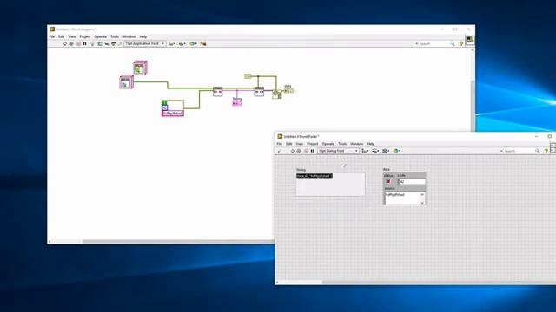Screen dimensions: 556x312
Task: Open Edit menu in Block Diagram window
Action: (x=62, y=36)
